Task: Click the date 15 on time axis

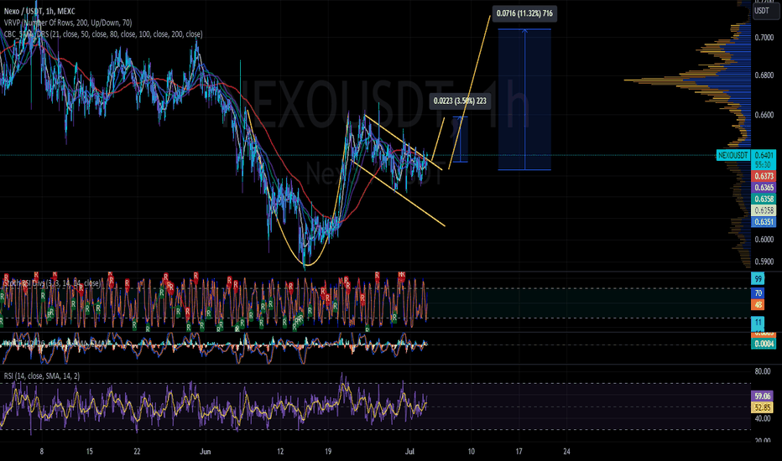Action: [89, 452]
